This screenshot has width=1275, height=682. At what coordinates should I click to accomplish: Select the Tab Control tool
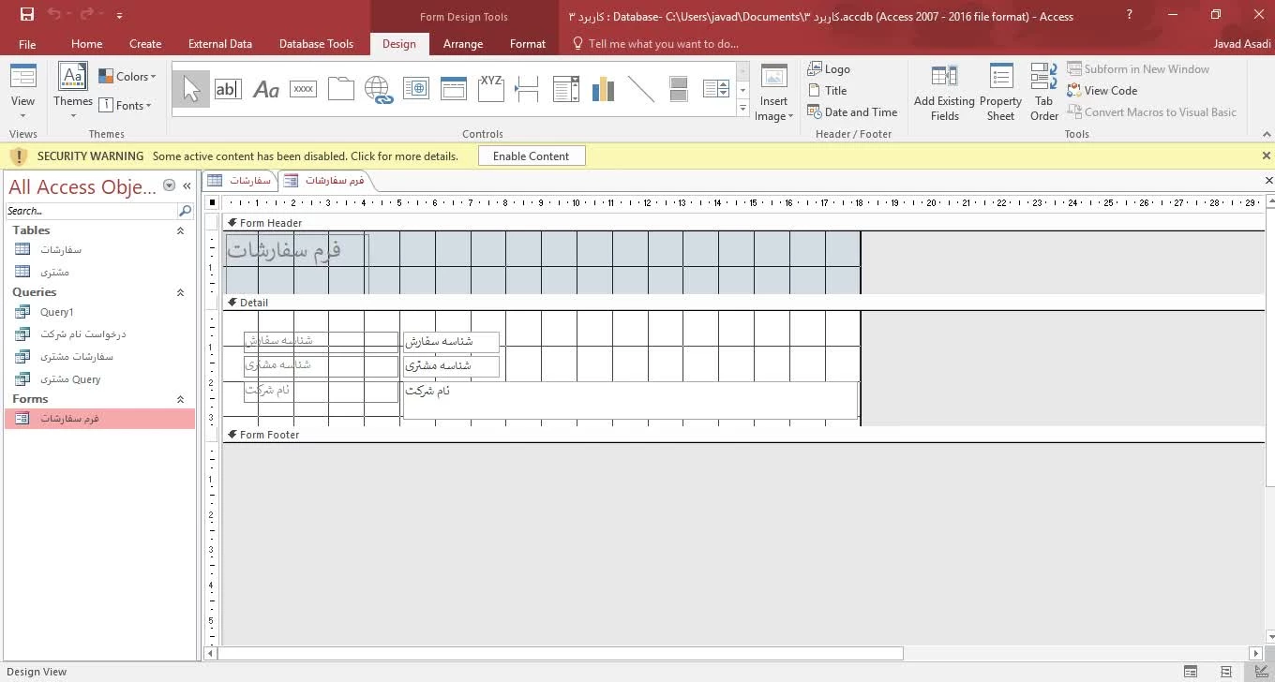[x=340, y=89]
